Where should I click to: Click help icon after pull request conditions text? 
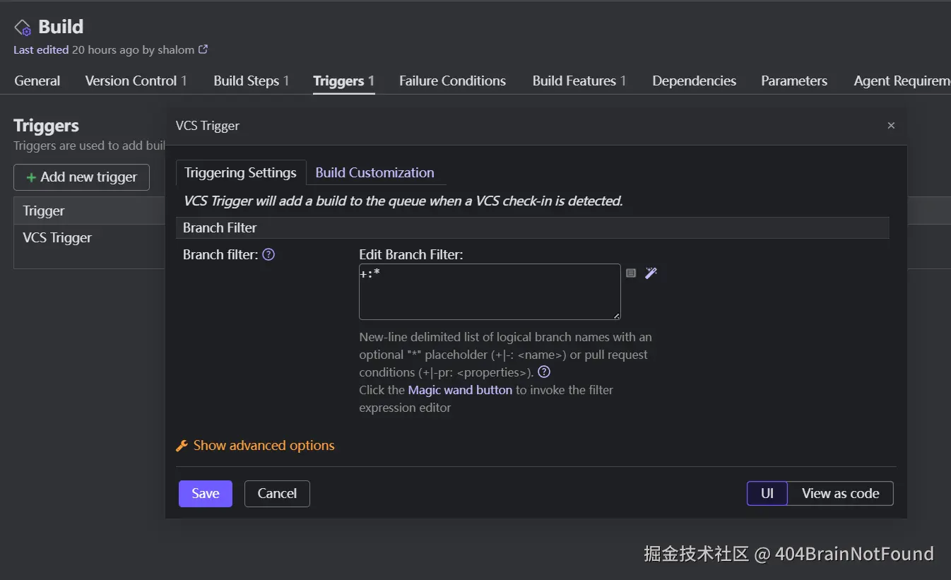[544, 372]
